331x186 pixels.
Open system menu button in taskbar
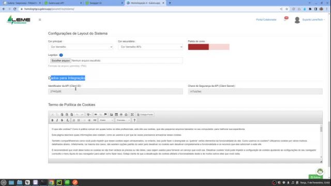[x=4, y=182]
